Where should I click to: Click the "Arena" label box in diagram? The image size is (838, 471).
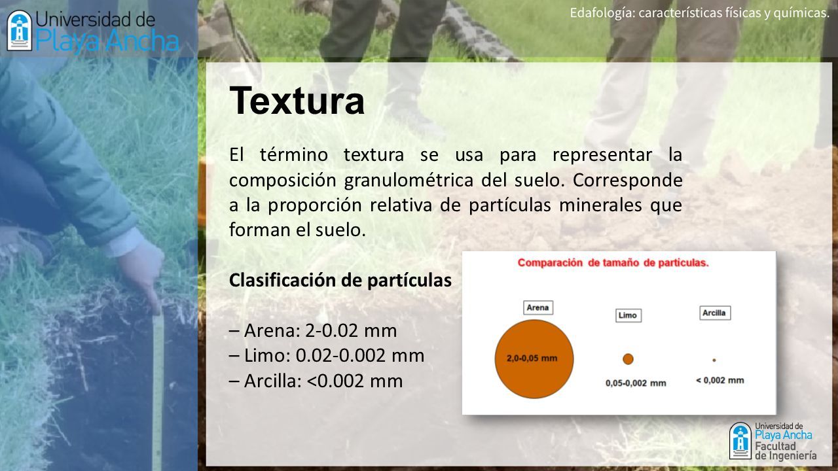(537, 307)
